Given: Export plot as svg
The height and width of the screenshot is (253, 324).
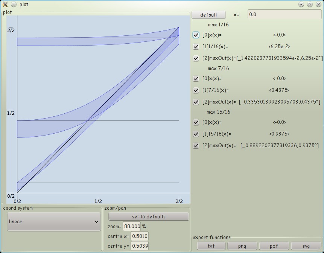Looking at the screenshot, I should [306, 246].
